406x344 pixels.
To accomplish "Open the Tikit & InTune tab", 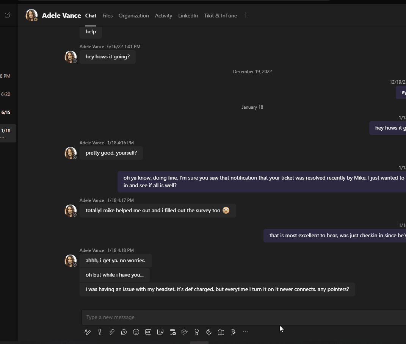I will pyautogui.click(x=220, y=16).
